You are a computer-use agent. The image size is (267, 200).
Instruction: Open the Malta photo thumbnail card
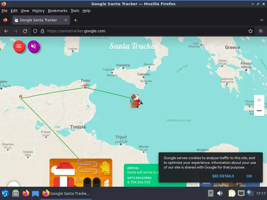pyautogui.click(x=229, y=185)
